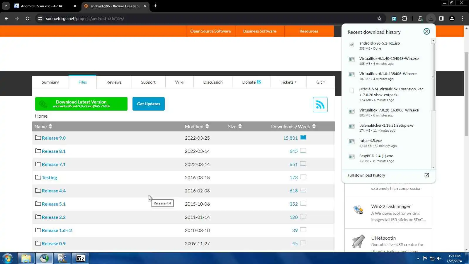Click the Release 9.0 downloads stats box
This screenshot has height=264, width=469.
pyautogui.click(x=303, y=137)
